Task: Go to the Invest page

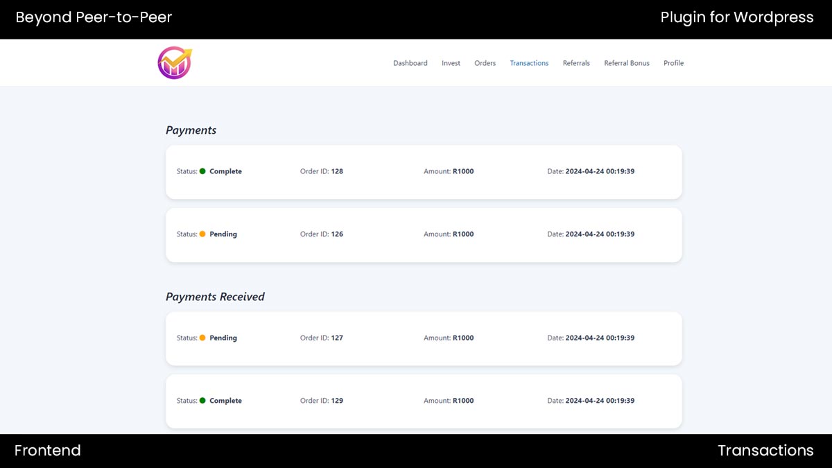Action: click(x=451, y=63)
